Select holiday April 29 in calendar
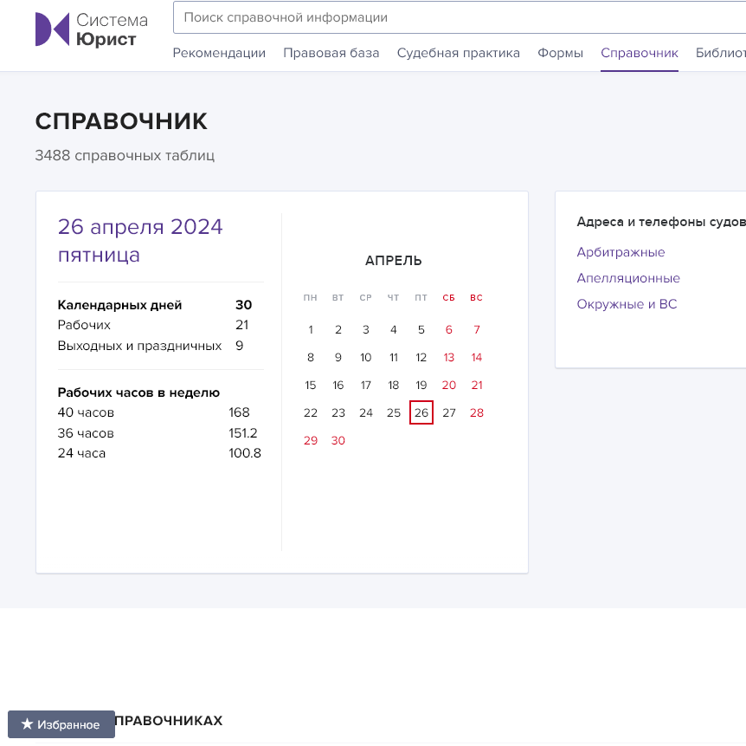746x746 pixels. click(x=310, y=440)
